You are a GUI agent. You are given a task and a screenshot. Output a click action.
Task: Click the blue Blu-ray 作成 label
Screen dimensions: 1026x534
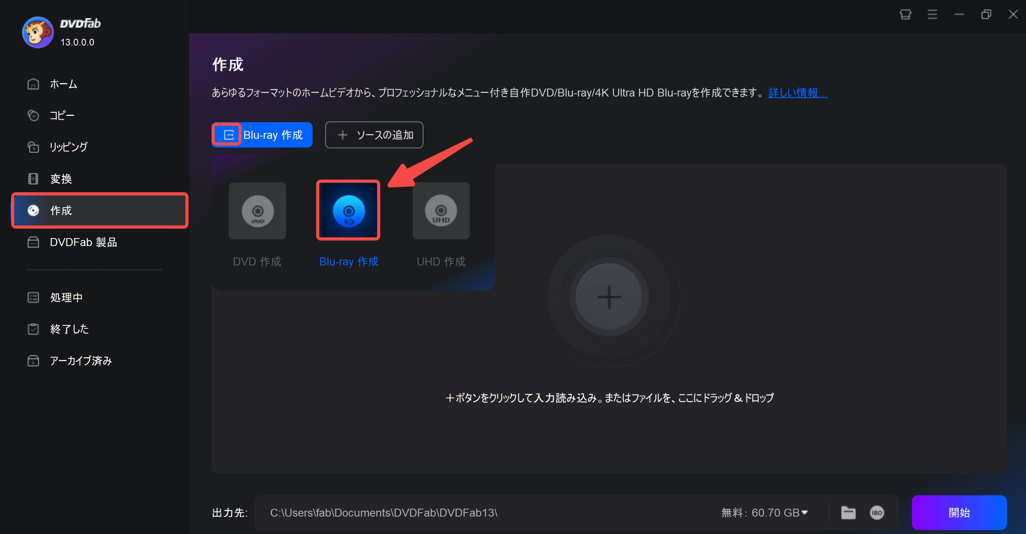(x=349, y=261)
